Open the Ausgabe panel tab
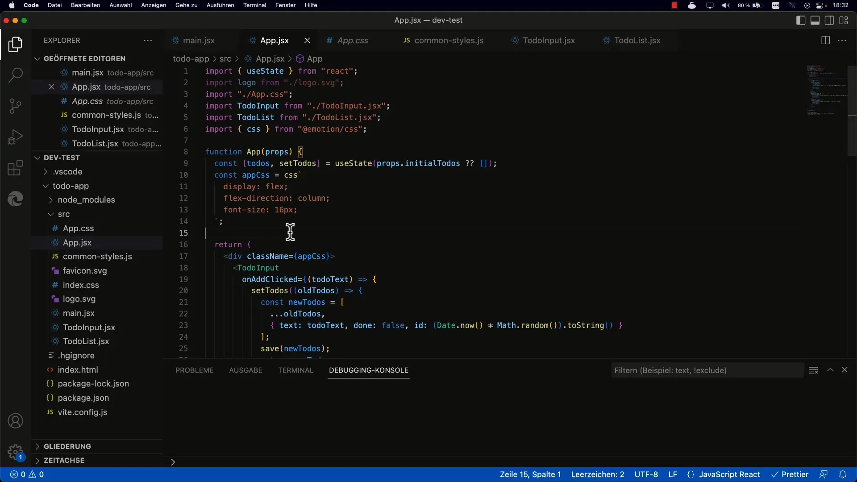The image size is (857, 482). point(245,370)
